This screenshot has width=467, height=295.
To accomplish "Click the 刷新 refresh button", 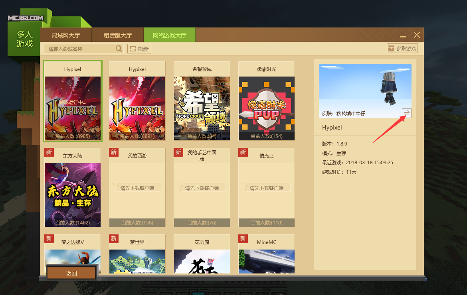I will point(139,49).
